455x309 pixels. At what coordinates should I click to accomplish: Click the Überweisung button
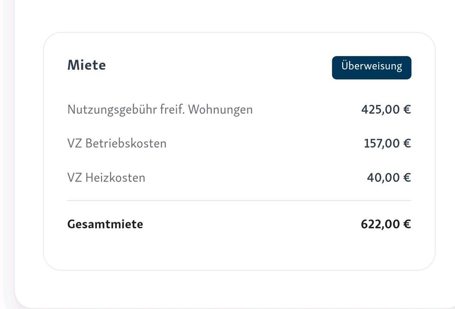click(371, 67)
